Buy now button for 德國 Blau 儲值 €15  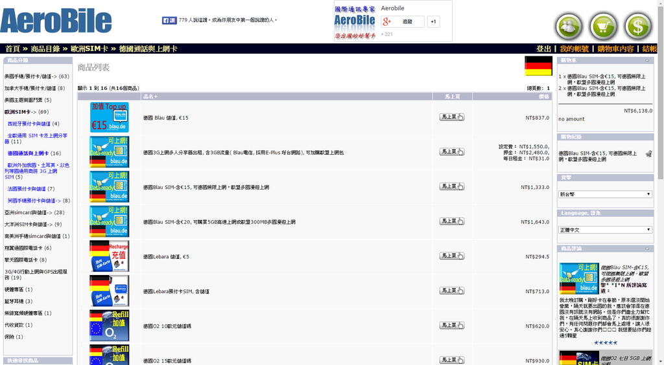452,117
